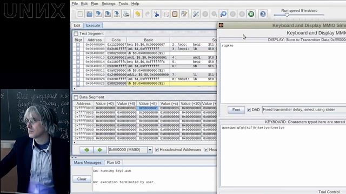Toggle breakpoint for address 0x0040001c

tap(78, 71)
